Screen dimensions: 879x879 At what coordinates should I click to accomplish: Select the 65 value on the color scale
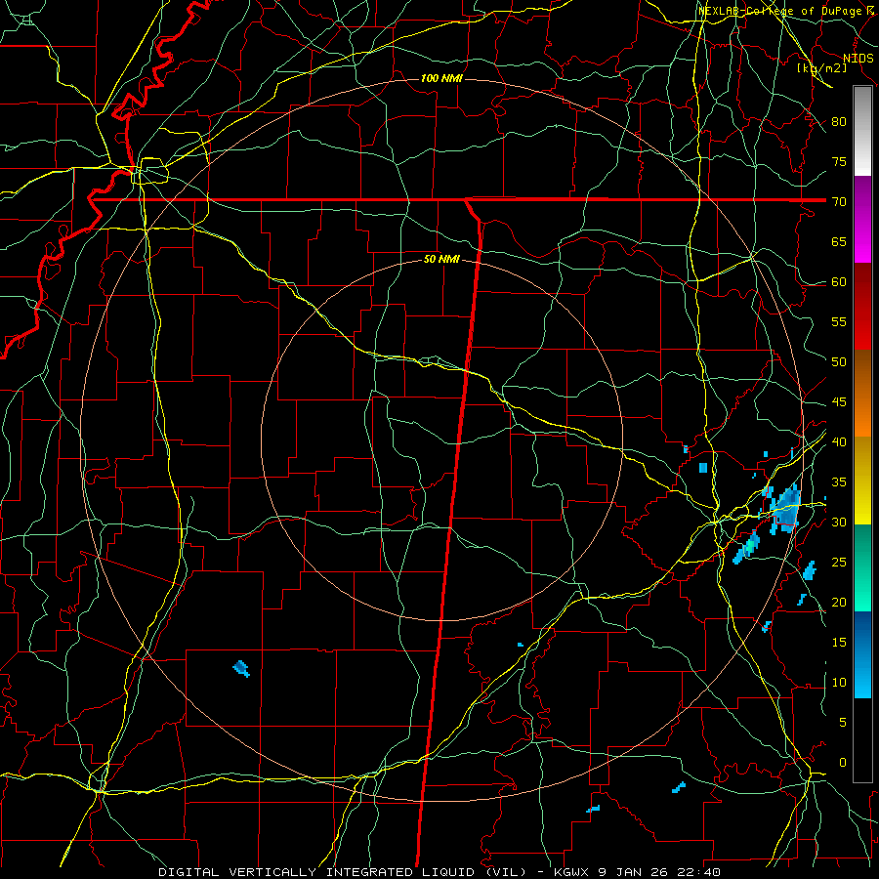(x=839, y=241)
